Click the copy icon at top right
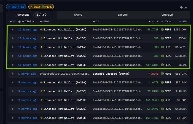 182,8
